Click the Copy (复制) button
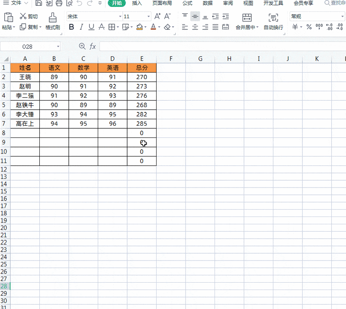This screenshot has width=346, height=309. [29, 27]
